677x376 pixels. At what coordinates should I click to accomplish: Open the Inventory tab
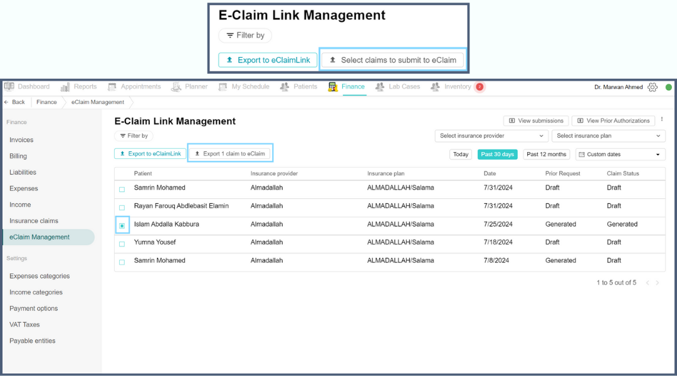coord(458,86)
